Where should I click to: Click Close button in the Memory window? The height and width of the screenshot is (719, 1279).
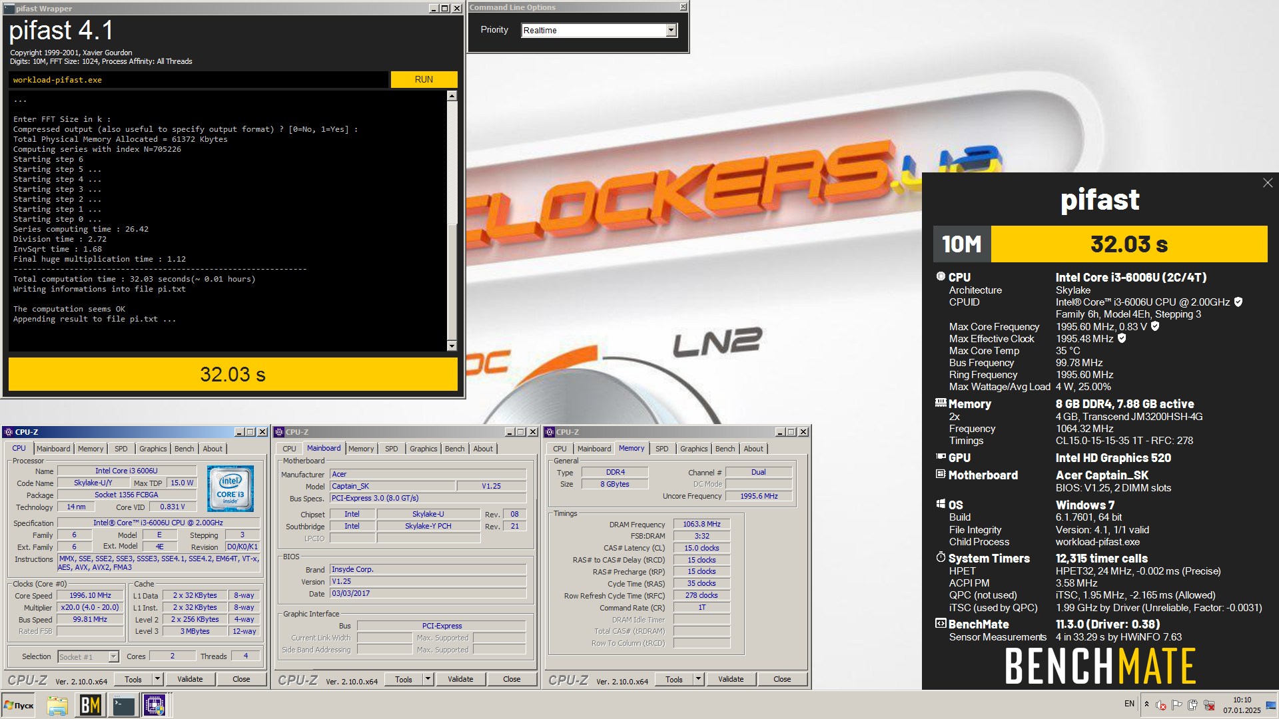[x=782, y=679]
